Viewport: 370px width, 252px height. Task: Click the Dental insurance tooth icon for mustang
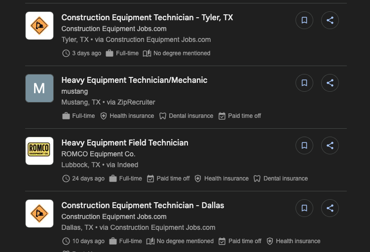pyautogui.click(x=163, y=116)
